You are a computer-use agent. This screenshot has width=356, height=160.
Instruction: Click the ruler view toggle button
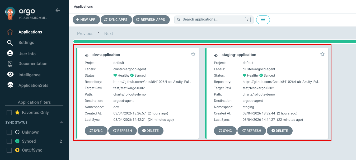(x=263, y=20)
